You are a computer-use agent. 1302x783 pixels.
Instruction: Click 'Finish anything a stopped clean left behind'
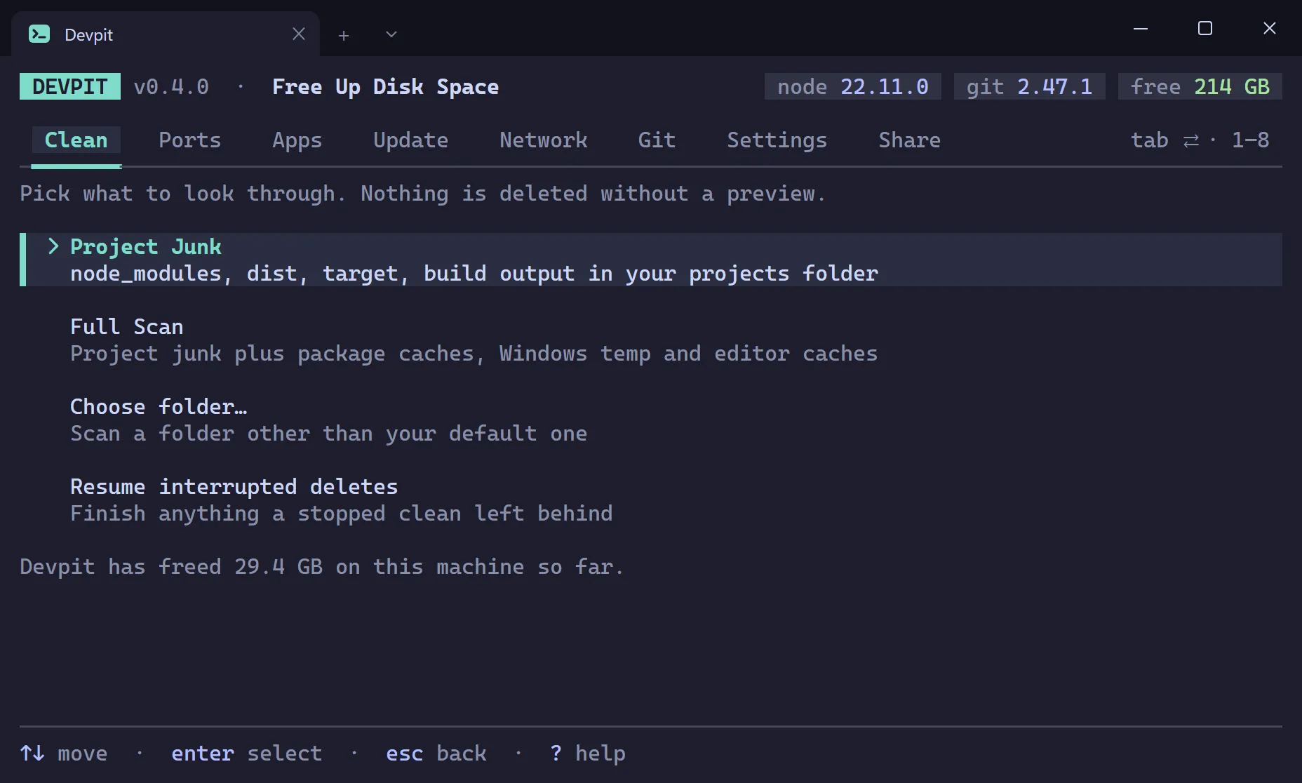342,513
